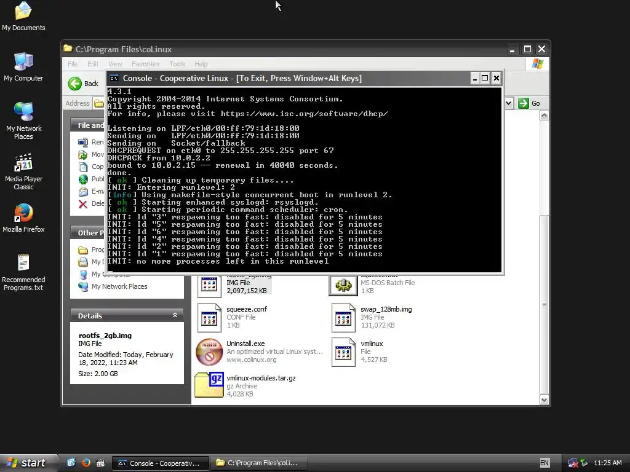Screen dimensions: 630x472
Task: Click Rename this file task icon
Action: pyautogui.click(x=83, y=142)
